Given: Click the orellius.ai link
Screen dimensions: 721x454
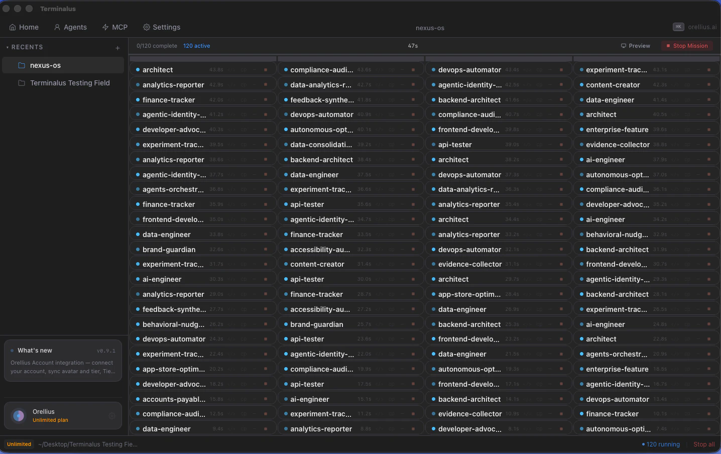Looking at the screenshot, I should [x=702, y=27].
